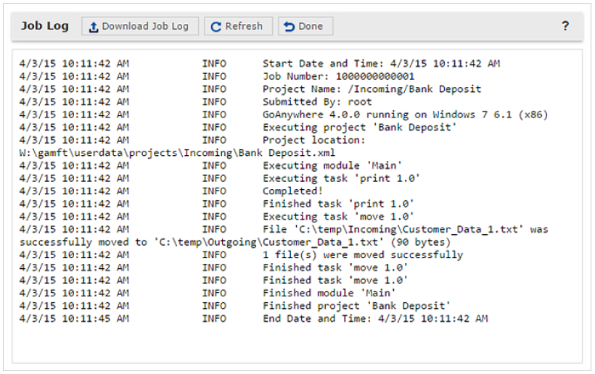Click the Start Date and Time log line
This screenshot has width=595, height=374.
click(x=260, y=63)
